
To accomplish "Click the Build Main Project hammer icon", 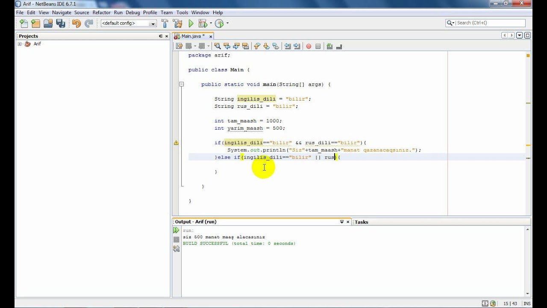I will click(165, 24).
